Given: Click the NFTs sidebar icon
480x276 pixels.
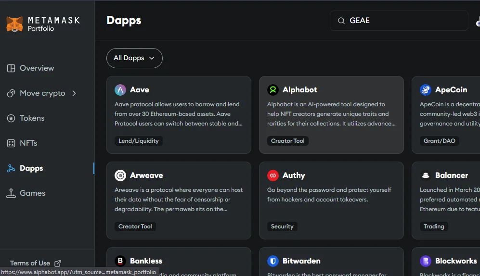Looking at the screenshot, I should (11, 143).
